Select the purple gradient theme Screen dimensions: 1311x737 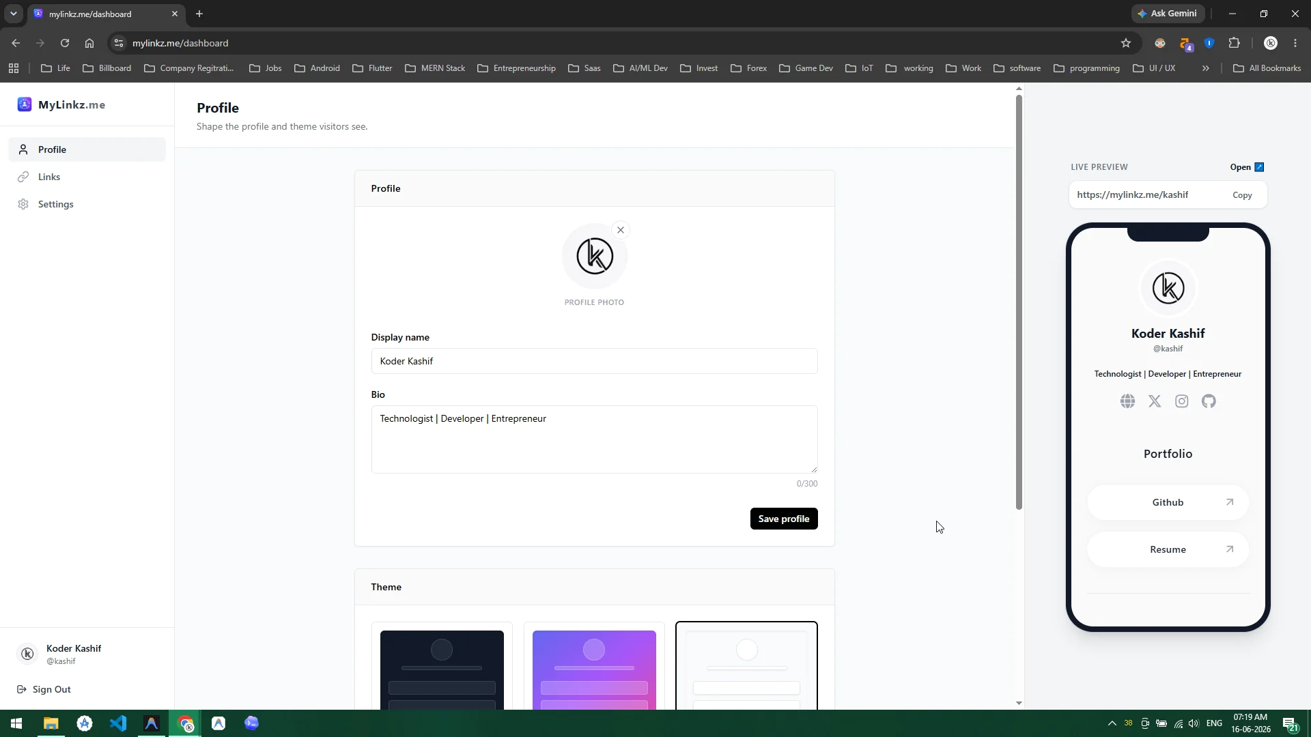point(594,666)
